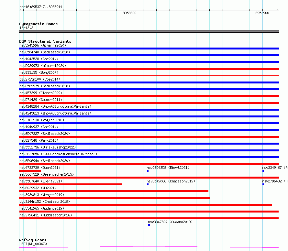Select the red nsv6029932 variant bar

(114, 191)
